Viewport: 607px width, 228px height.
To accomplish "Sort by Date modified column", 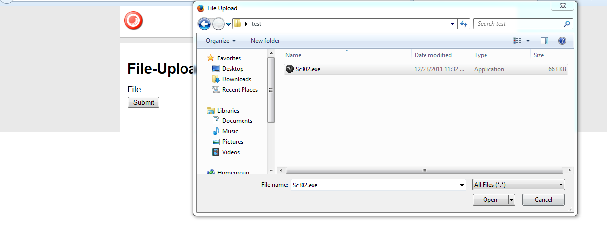I will [433, 55].
